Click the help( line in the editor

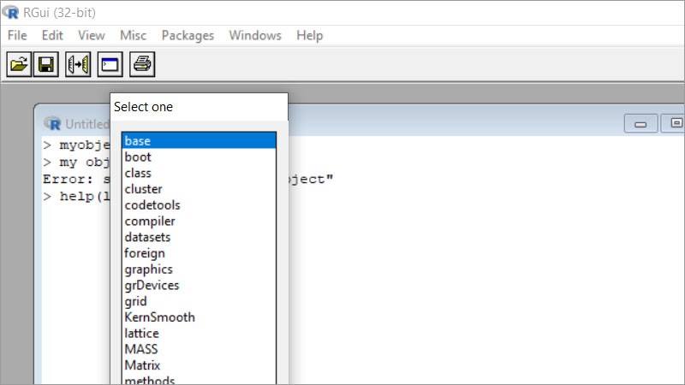(76, 197)
